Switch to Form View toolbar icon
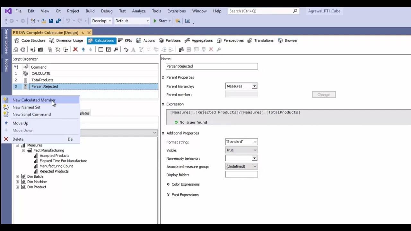Screen dimensions: 411x231 101,49
